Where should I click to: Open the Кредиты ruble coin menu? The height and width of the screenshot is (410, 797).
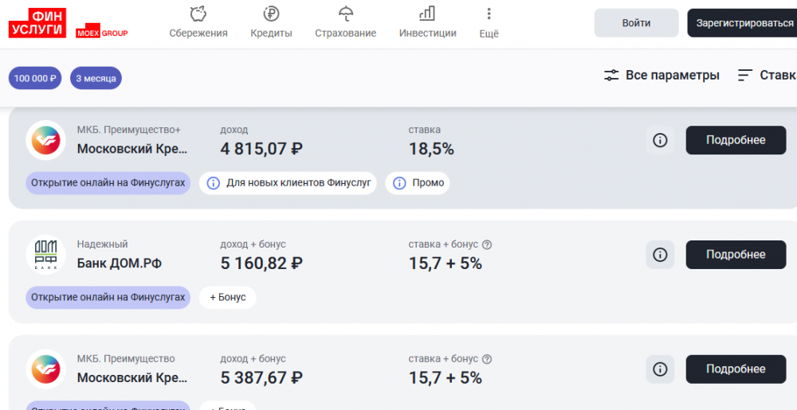coord(271,22)
